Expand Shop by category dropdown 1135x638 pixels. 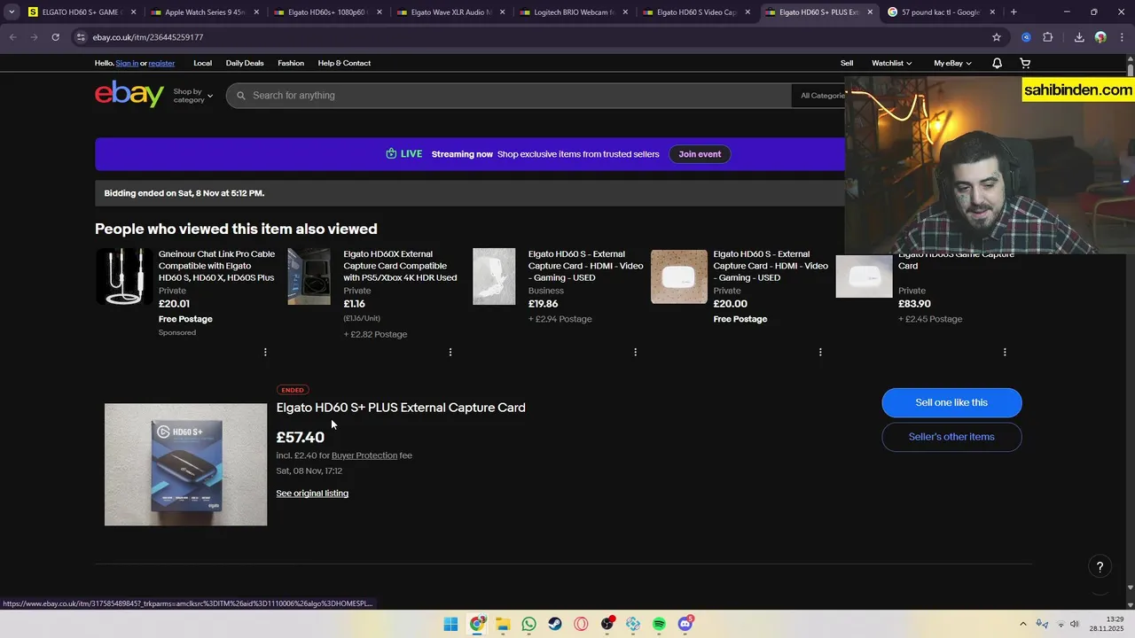(192, 96)
